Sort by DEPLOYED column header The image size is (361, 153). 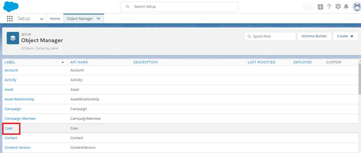pyautogui.click(x=303, y=62)
